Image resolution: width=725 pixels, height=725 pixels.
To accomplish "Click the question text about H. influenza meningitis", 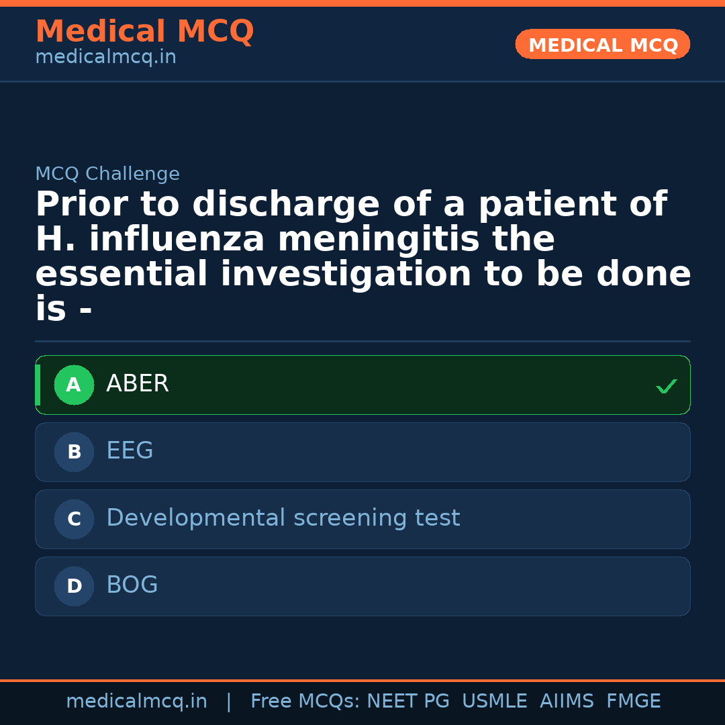I will (x=362, y=255).
